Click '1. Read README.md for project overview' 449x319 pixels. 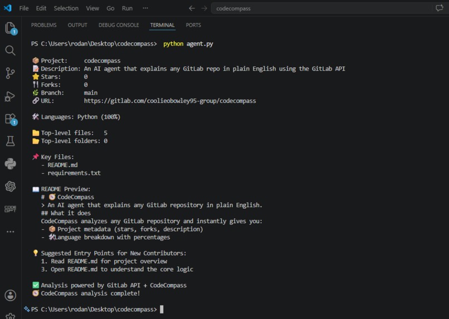[104, 261]
